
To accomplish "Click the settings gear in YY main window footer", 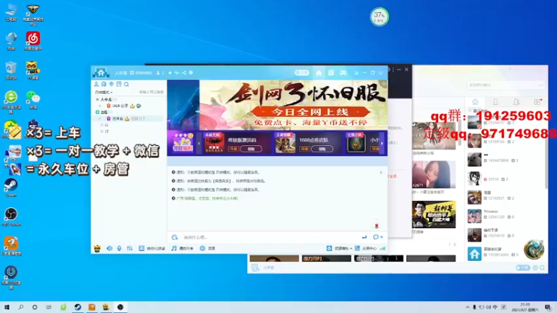I will pos(535,268).
